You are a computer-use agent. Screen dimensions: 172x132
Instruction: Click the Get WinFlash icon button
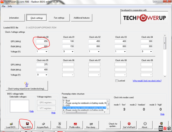pos(129,124)
